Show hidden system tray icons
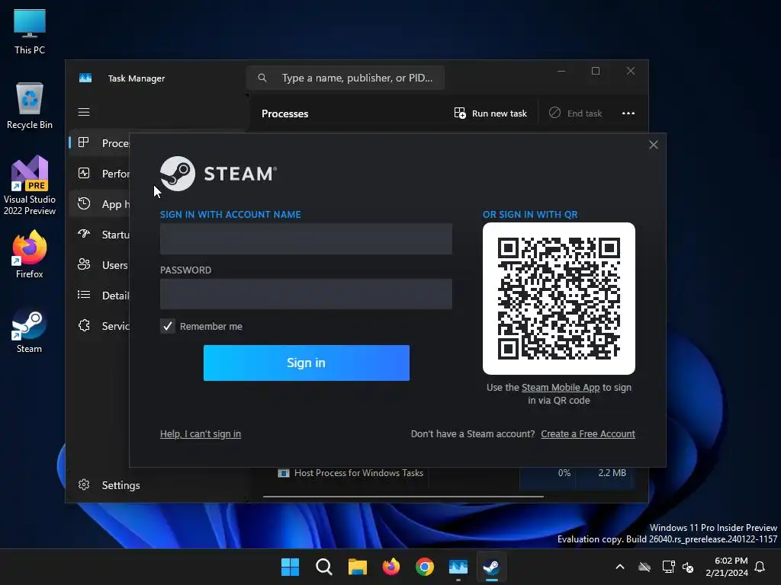Image resolution: width=781 pixels, height=585 pixels. [x=620, y=567]
